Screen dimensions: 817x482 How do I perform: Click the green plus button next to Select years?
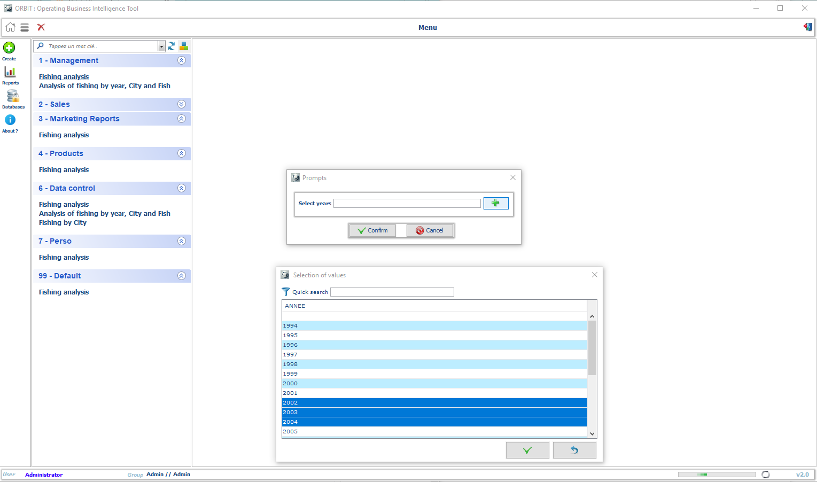pos(496,203)
